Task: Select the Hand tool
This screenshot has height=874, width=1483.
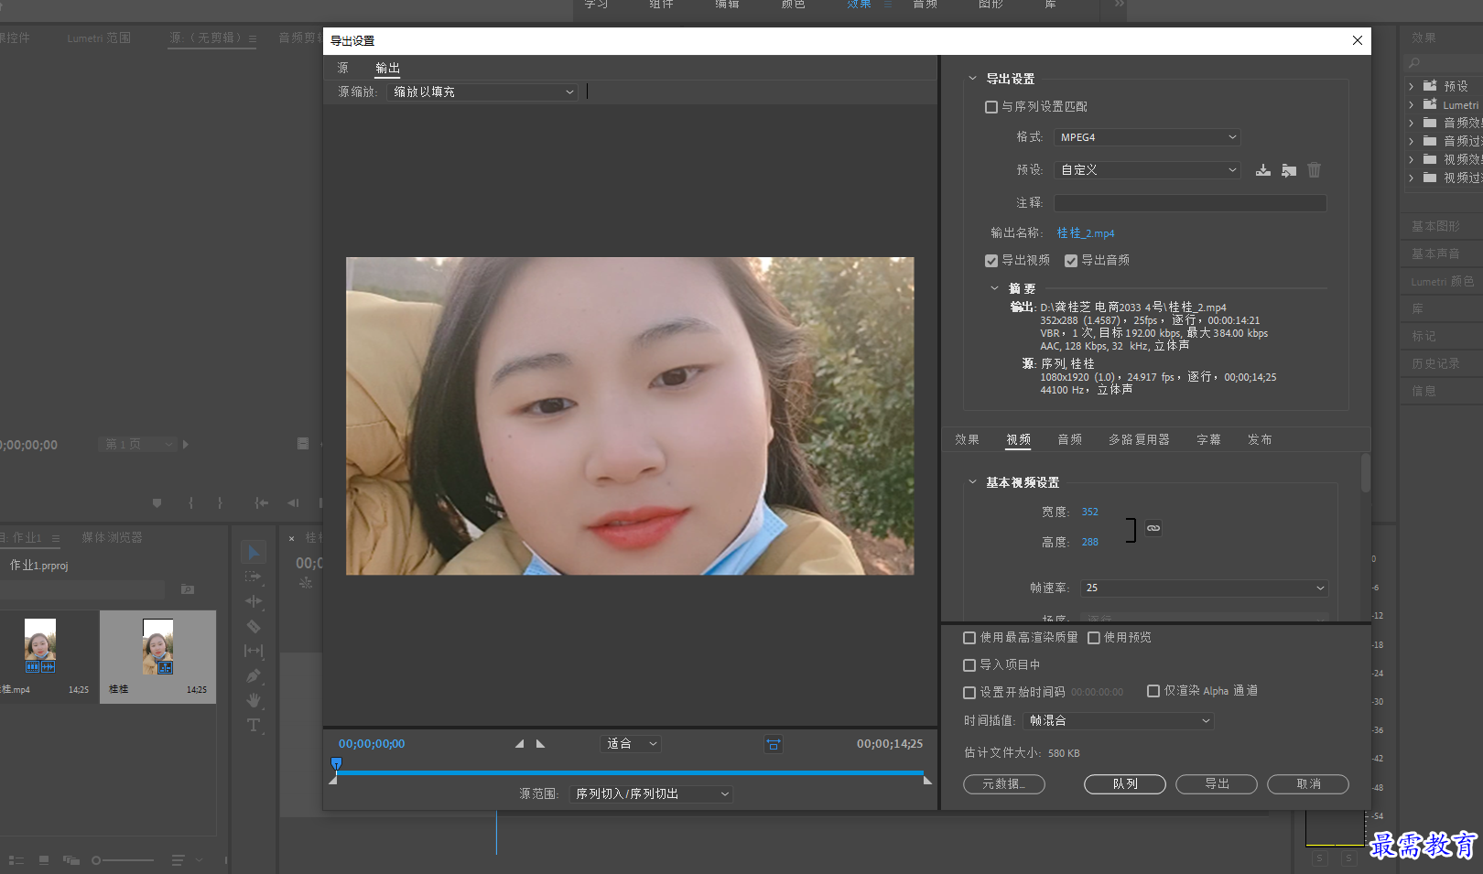Action: tap(254, 700)
